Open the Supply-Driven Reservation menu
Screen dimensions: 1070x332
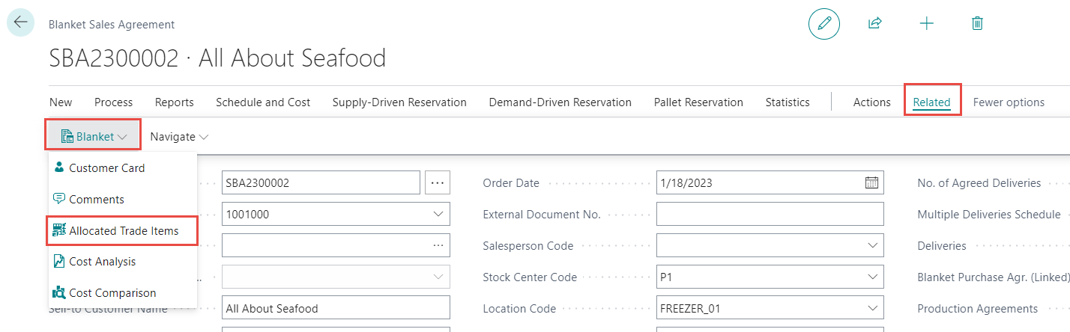pos(399,102)
